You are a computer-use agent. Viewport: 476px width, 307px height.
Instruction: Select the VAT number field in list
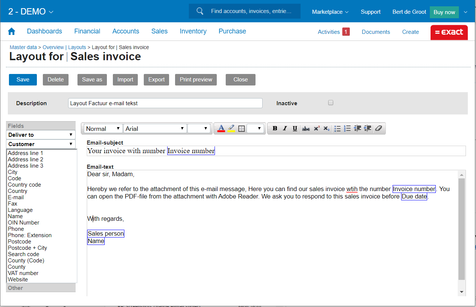[23, 273]
